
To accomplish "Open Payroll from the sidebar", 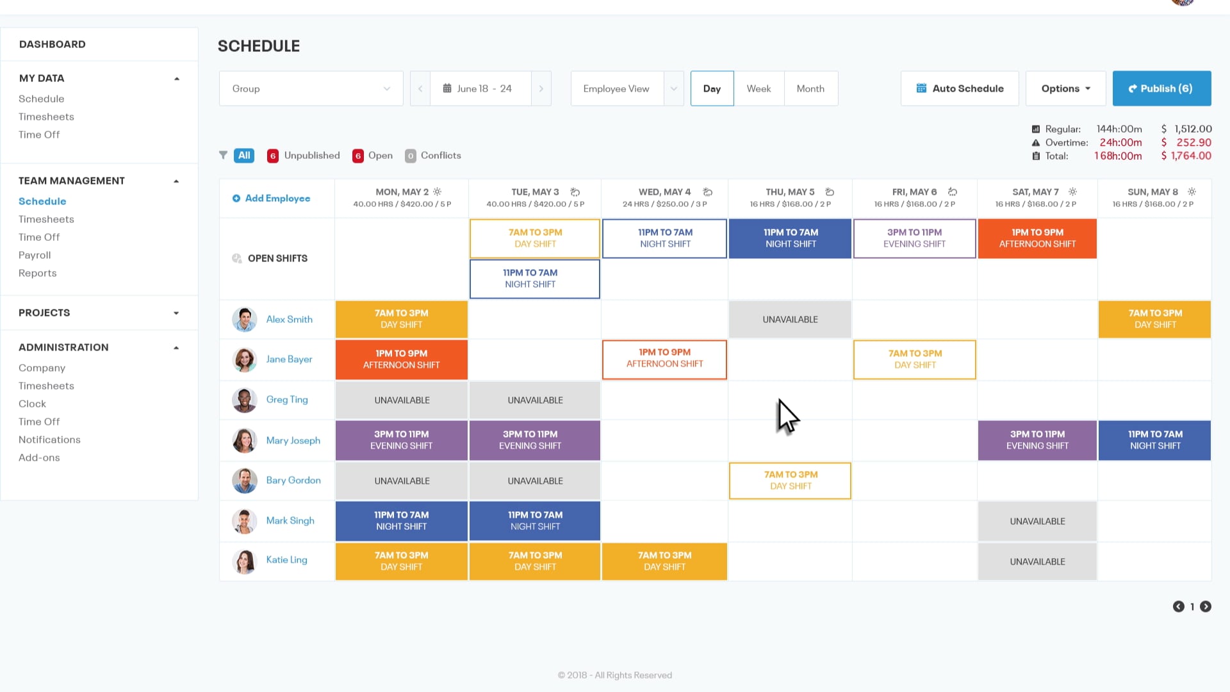I will (35, 255).
